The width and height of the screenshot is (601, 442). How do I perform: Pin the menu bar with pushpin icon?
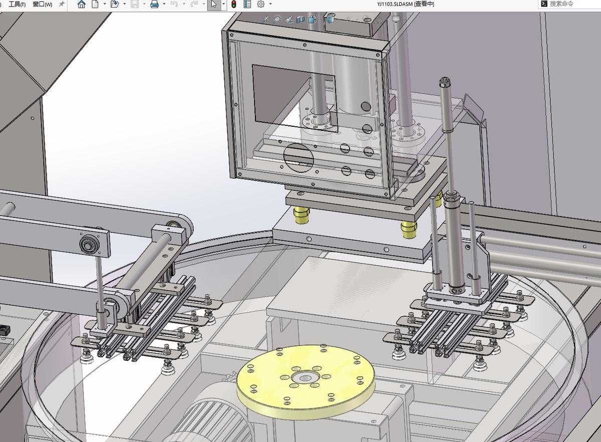(x=62, y=4)
